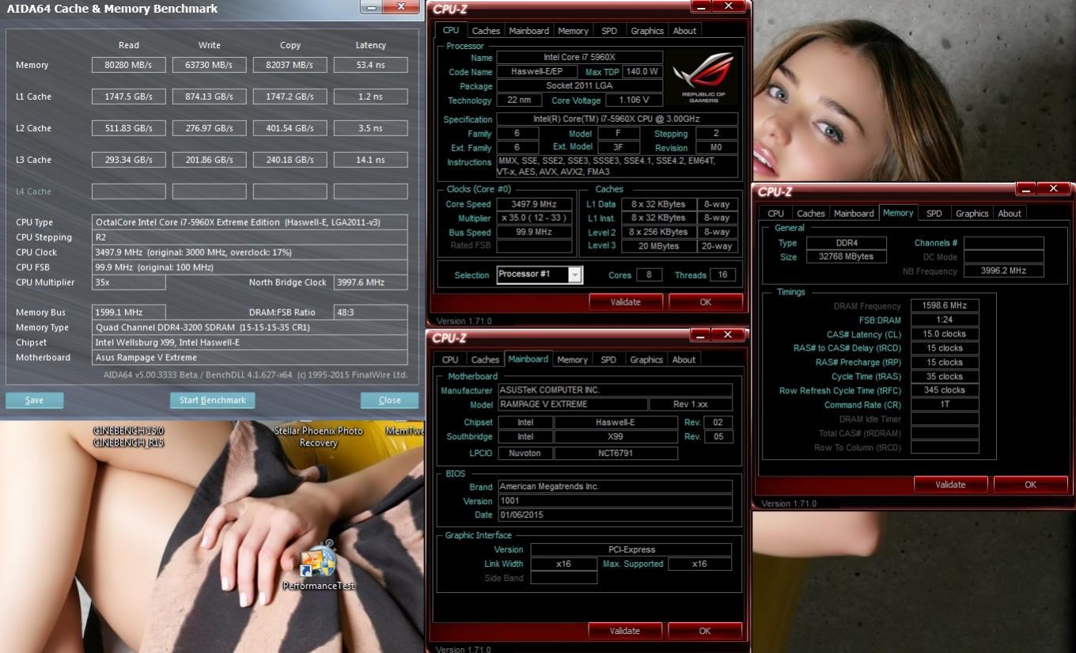Click the CAS# Latency value 15.0 clocks
Viewport: 1076px width, 653px height.
945,334
